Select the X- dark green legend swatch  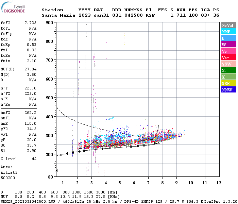click(228, 70)
